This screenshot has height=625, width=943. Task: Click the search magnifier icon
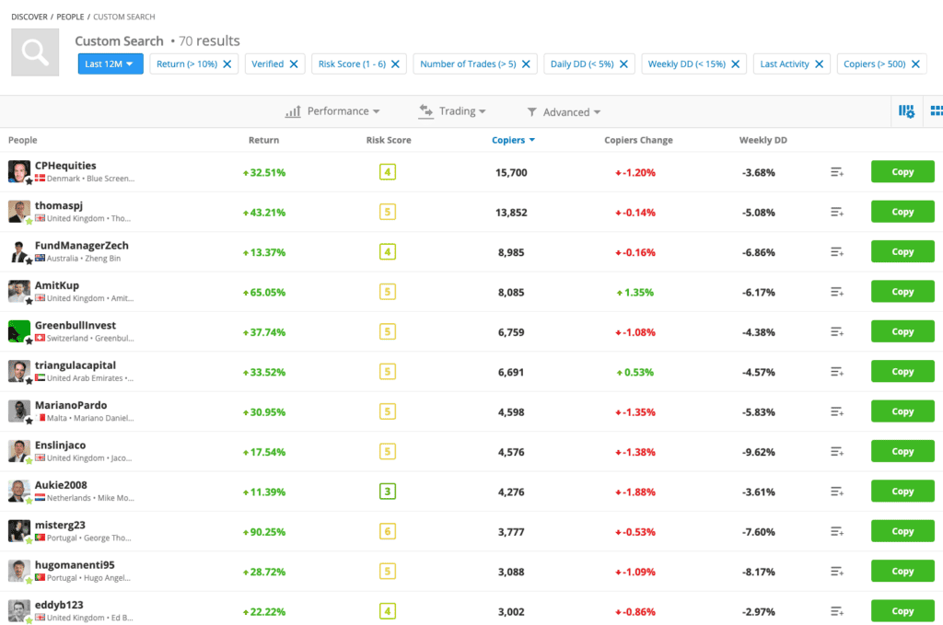pyautogui.click(x=35, y=52)
